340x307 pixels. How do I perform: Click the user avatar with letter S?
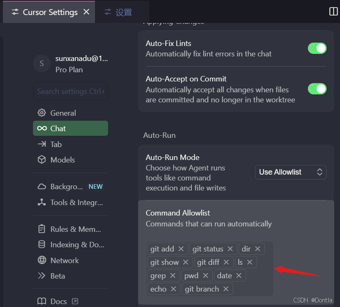tap(42, 63)
